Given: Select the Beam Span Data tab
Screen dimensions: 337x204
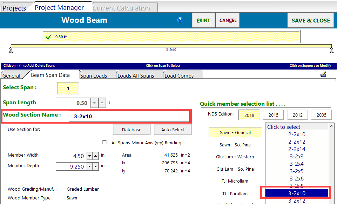Looking at the screenshot, I should point(50,75).
